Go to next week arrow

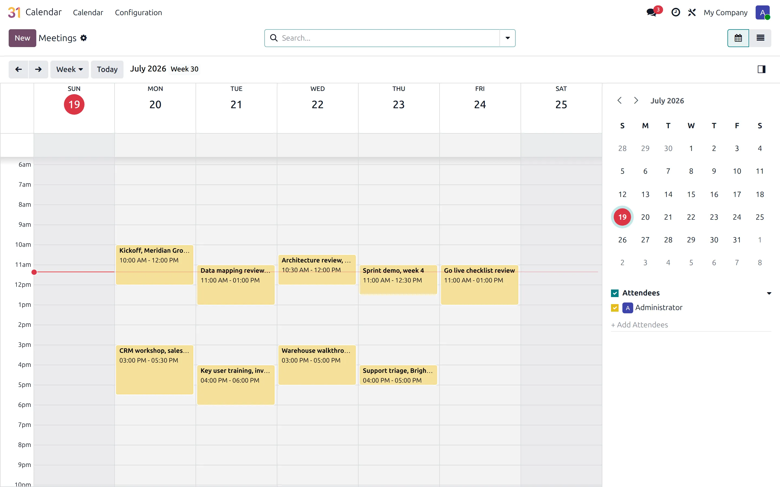[x=38, y=69]
